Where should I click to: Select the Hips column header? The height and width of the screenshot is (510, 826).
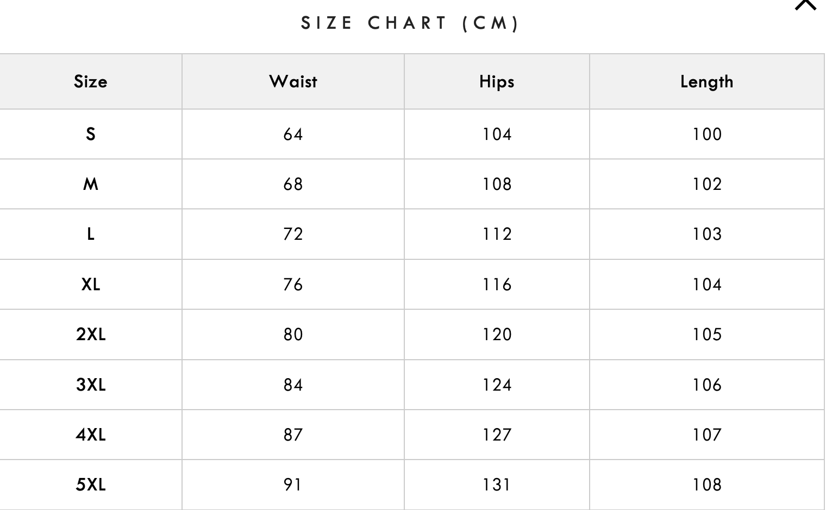coord(497,82)
